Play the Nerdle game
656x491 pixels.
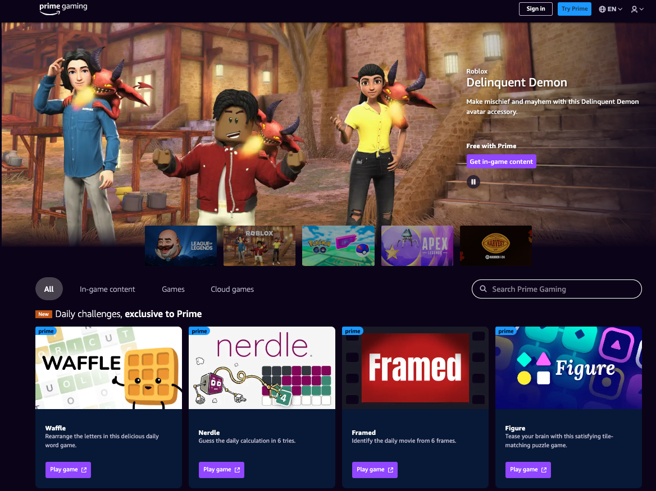[x=221, y=470]
